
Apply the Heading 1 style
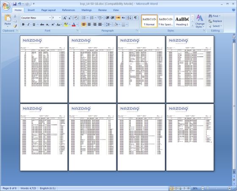pos(182,21)
